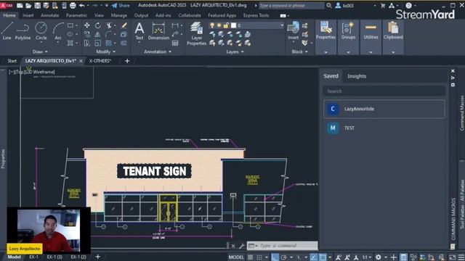Toggle Ortho mode

(275, 257)
